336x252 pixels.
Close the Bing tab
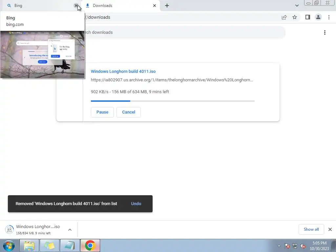coord(76,6)
